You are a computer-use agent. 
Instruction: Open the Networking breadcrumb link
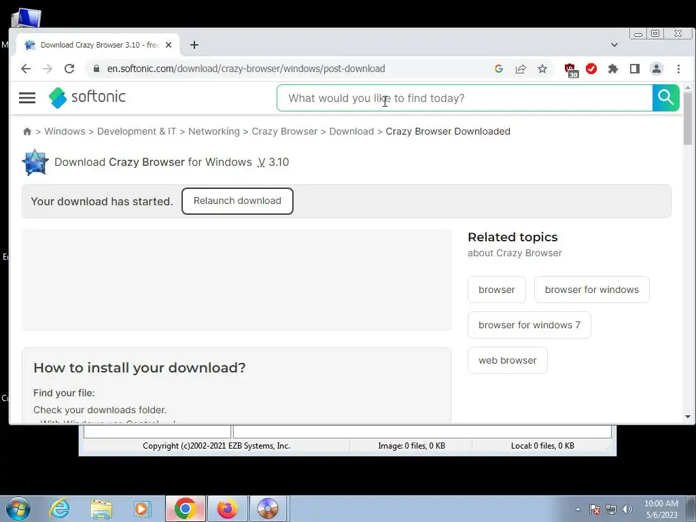214,131
